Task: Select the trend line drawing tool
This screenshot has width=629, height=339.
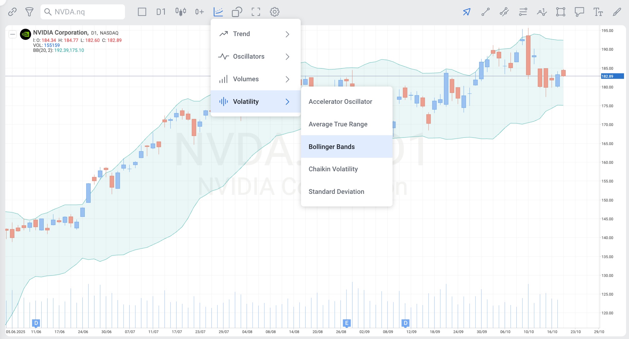Action: 485,12
